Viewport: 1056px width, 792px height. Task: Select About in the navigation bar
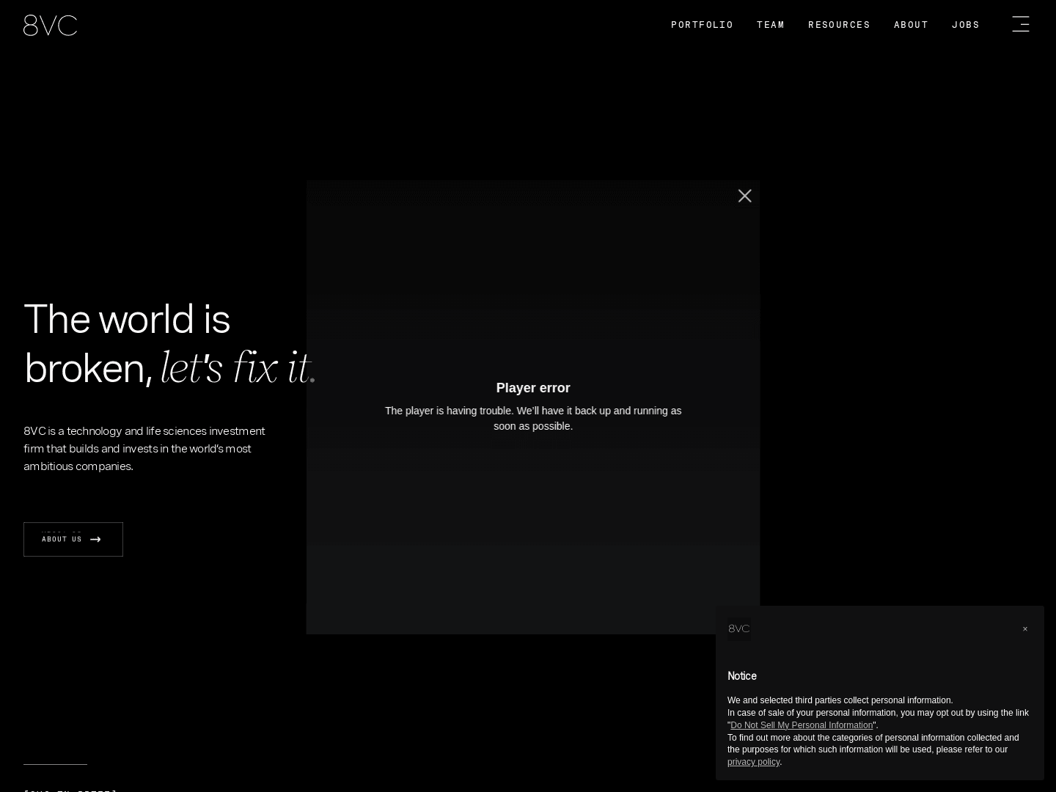(x=911, y=25)
